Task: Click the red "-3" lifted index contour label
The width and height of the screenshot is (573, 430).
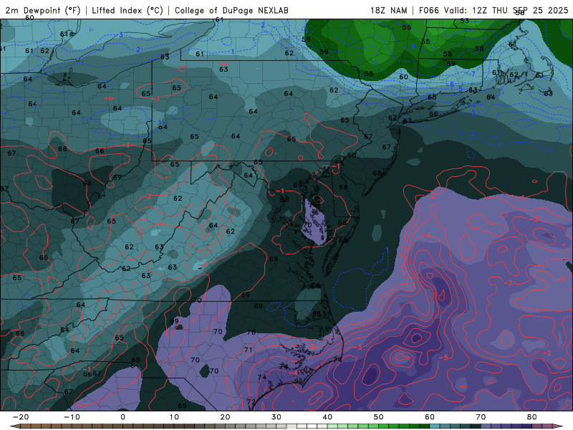Action: click(534, 219)
